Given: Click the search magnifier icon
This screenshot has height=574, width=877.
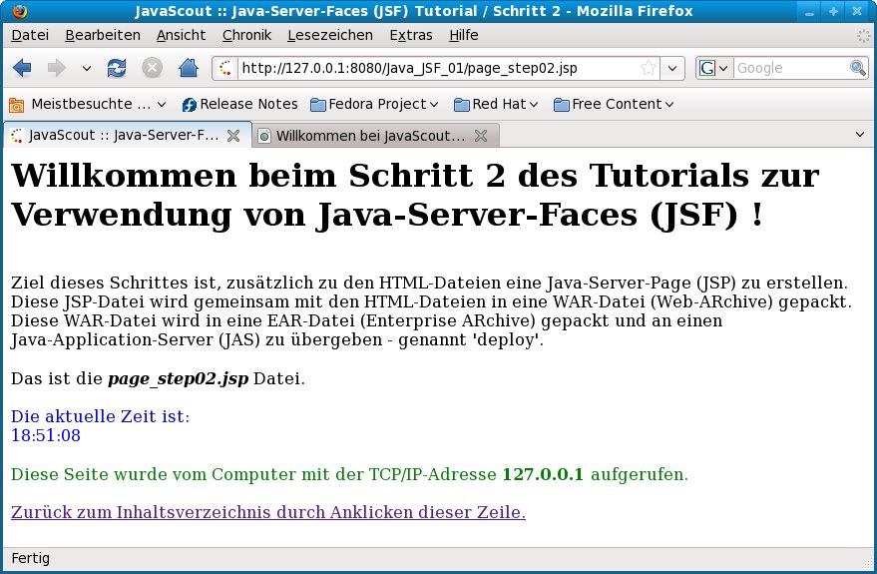Looking at the screenshot, I should [x=857, y=69].
